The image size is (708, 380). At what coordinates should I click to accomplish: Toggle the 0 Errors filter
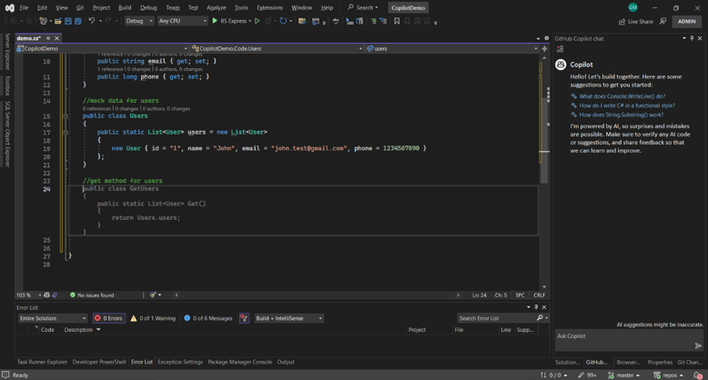[109, 318]
